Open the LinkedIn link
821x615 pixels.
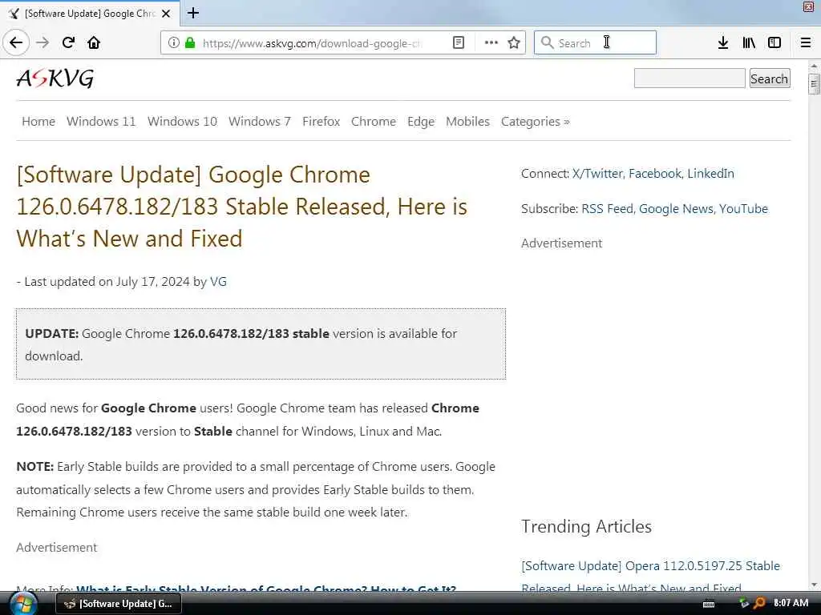click(x=710, y=174)
